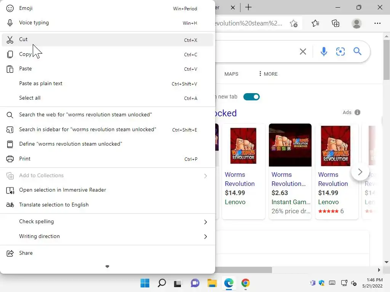Choose Select all from context menu

[x=107, y=98]
